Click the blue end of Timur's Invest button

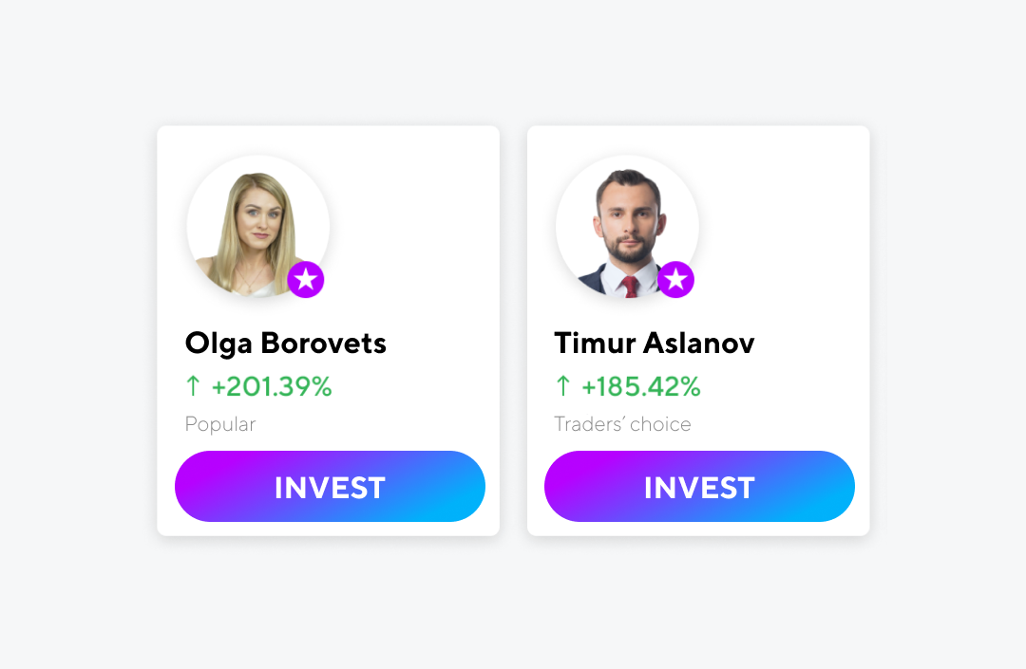click(821, 486)
